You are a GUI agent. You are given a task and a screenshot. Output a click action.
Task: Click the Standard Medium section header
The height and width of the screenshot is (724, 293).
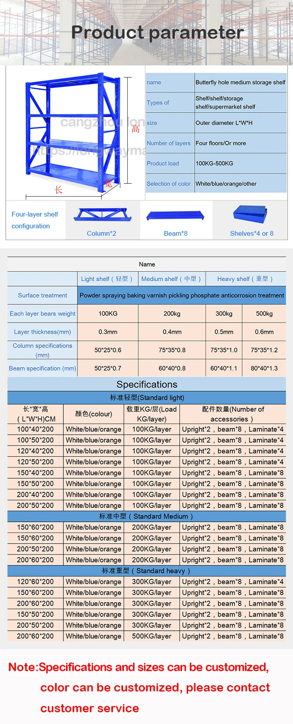tap(146, 516)
